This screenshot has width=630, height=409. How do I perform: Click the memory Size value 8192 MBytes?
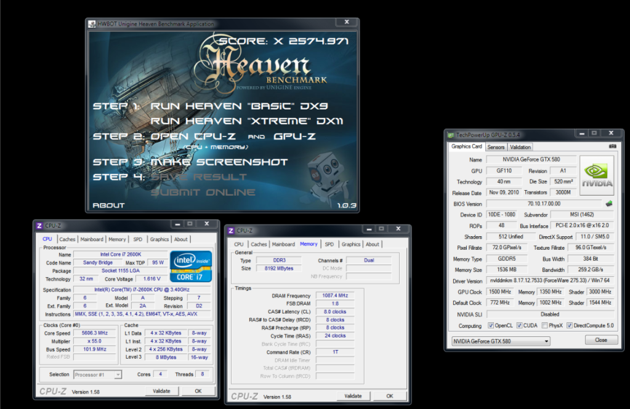pyautogui.click(x=279, y=268)
